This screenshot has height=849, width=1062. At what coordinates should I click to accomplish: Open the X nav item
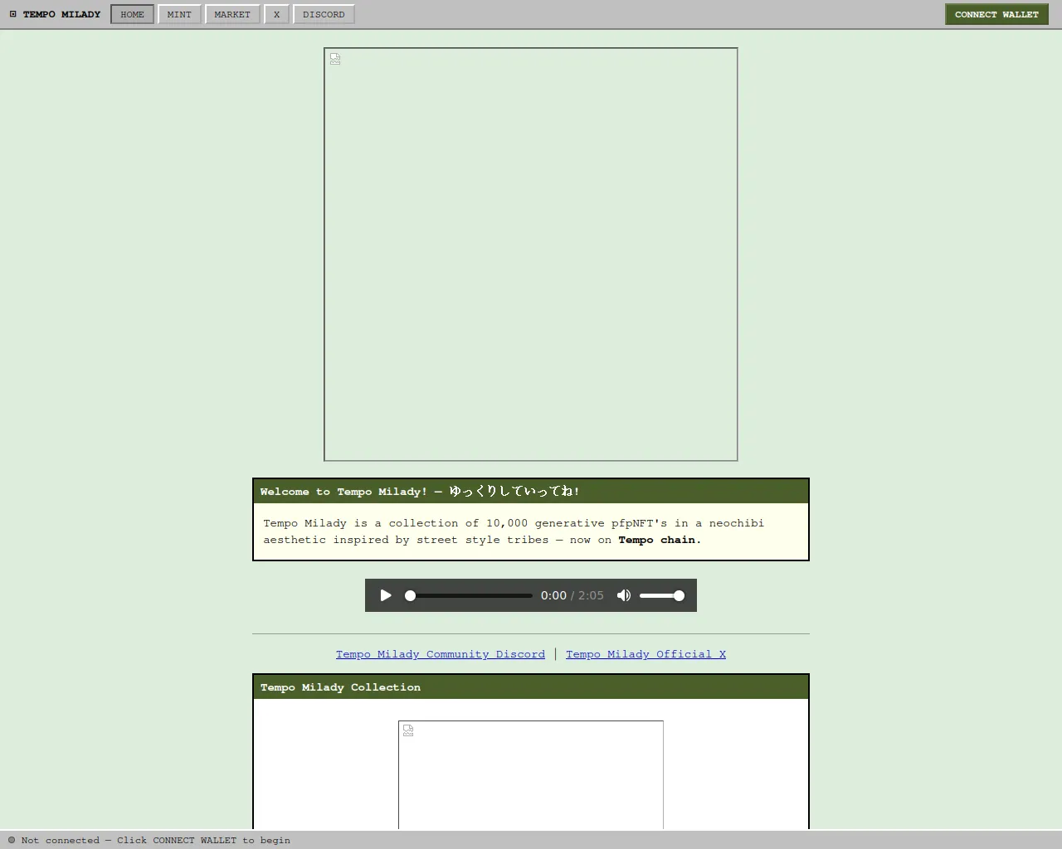(x=277, y=14)
